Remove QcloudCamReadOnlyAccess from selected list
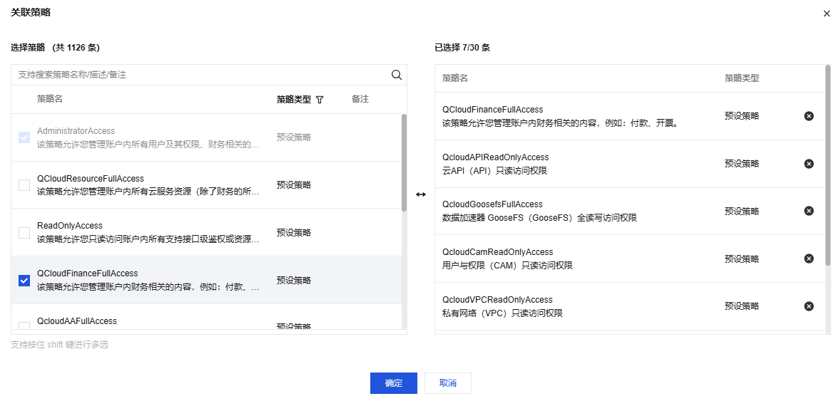 click(x=809, y=259)
